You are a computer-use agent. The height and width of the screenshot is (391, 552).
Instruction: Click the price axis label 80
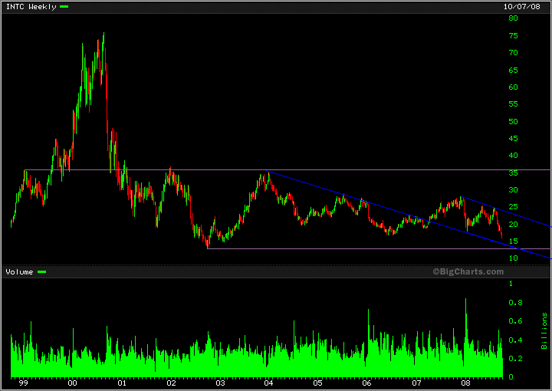(513, 18)
